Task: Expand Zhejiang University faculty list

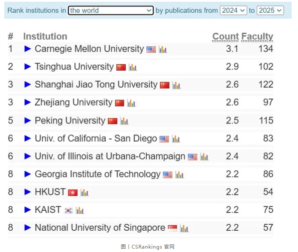Action: (x=28, y=102)
